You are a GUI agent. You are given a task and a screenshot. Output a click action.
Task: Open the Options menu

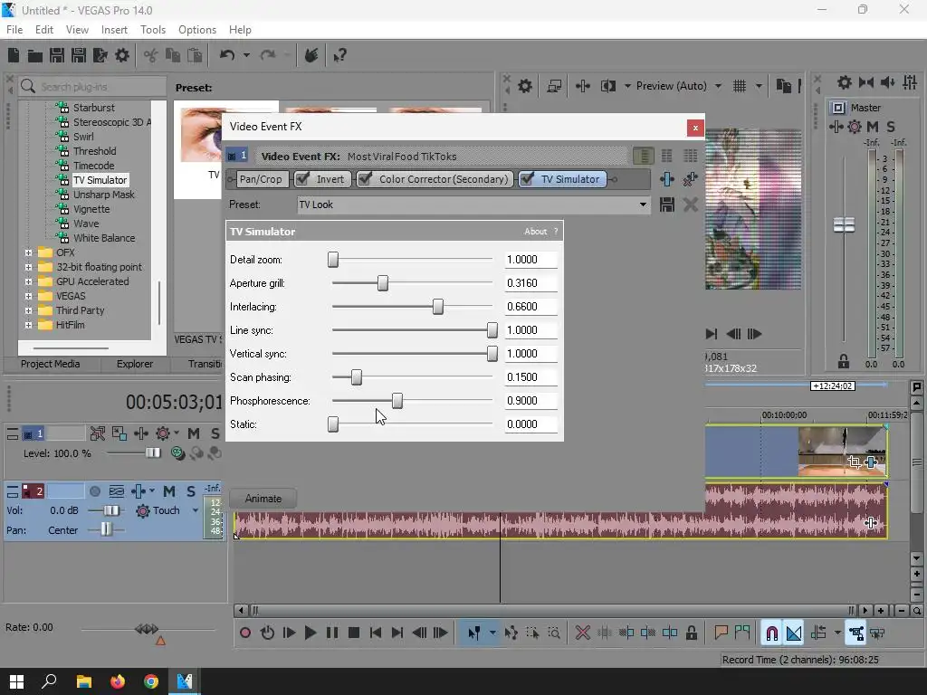pyautogui.click(x=196, y=30)
